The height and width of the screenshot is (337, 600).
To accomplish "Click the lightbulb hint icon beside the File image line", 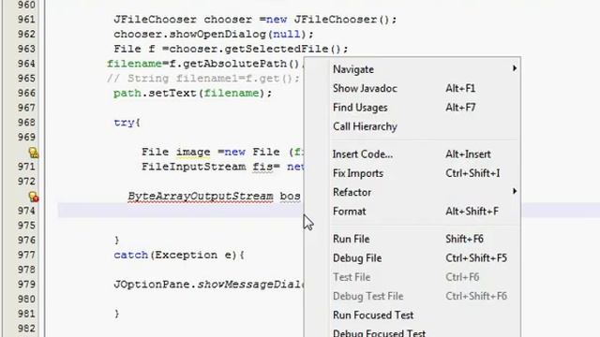I will pyautogui.click(x=34, y=153).
